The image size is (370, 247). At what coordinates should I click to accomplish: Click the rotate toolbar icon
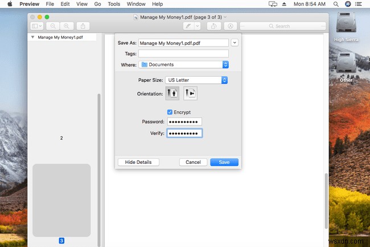coord(214,26)
